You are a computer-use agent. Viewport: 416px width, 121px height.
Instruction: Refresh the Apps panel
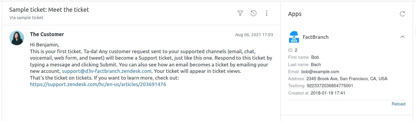tap(403, 14)
